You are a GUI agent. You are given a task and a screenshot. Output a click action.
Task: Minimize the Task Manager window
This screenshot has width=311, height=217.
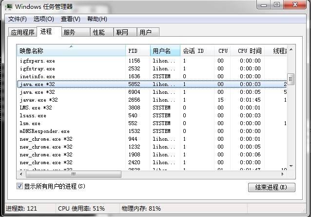(264, 5)
